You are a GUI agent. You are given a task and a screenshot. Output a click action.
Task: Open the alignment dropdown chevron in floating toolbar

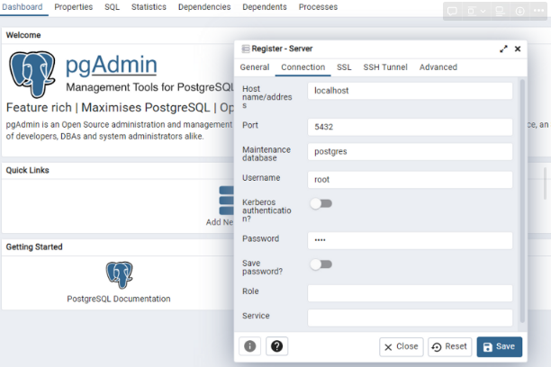pos(483,11)
